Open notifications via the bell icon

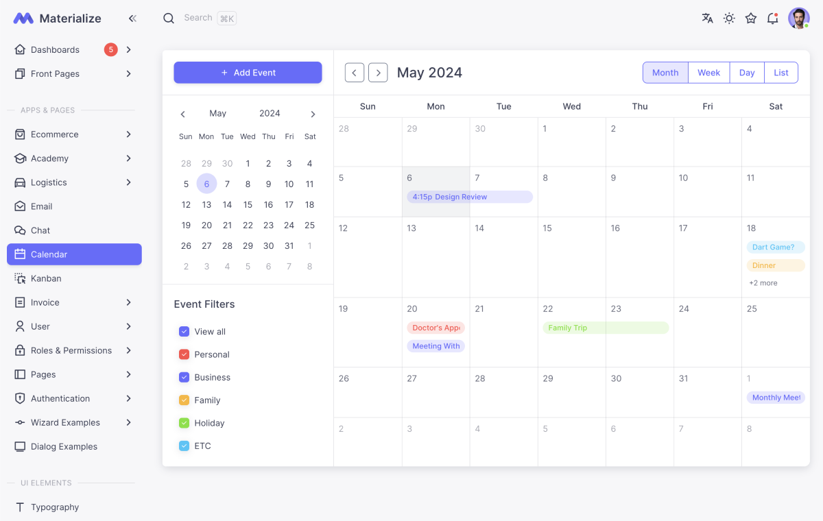(x=772, y=18)
